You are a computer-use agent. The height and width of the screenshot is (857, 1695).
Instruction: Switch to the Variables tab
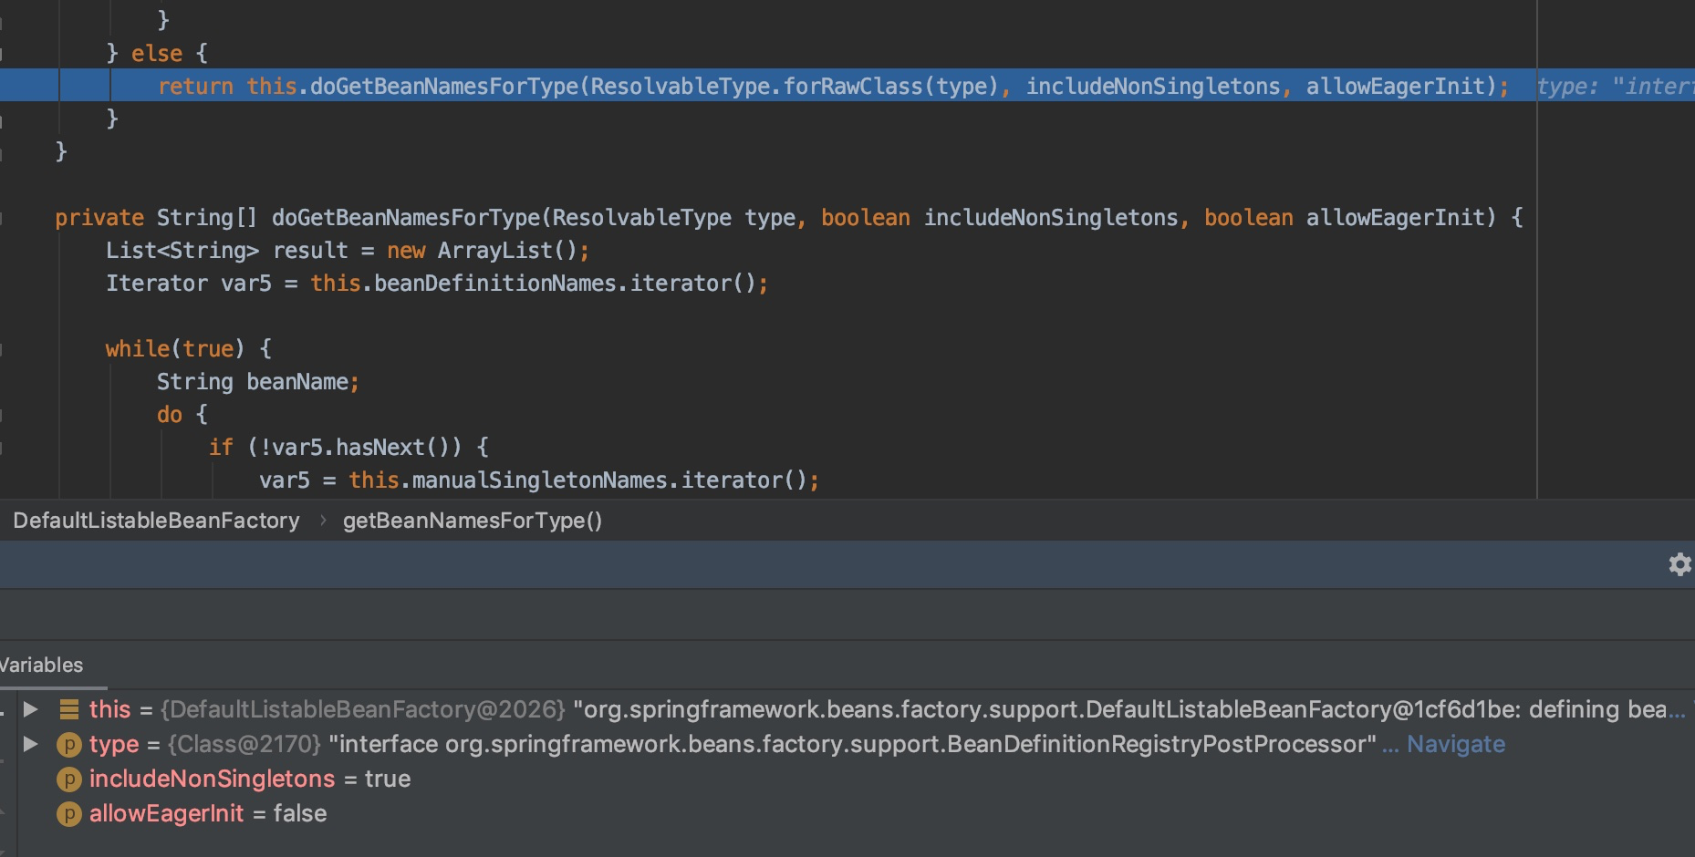pyautogui.click(x=42, y=666)
